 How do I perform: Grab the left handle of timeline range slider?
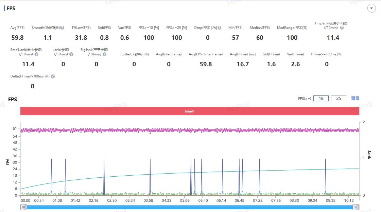point(23,207)
